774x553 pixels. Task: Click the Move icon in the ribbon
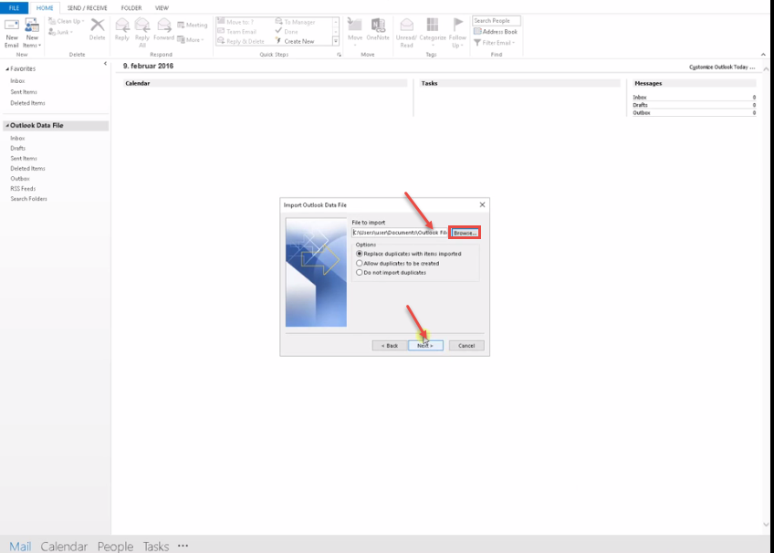[x=354, y=25]
